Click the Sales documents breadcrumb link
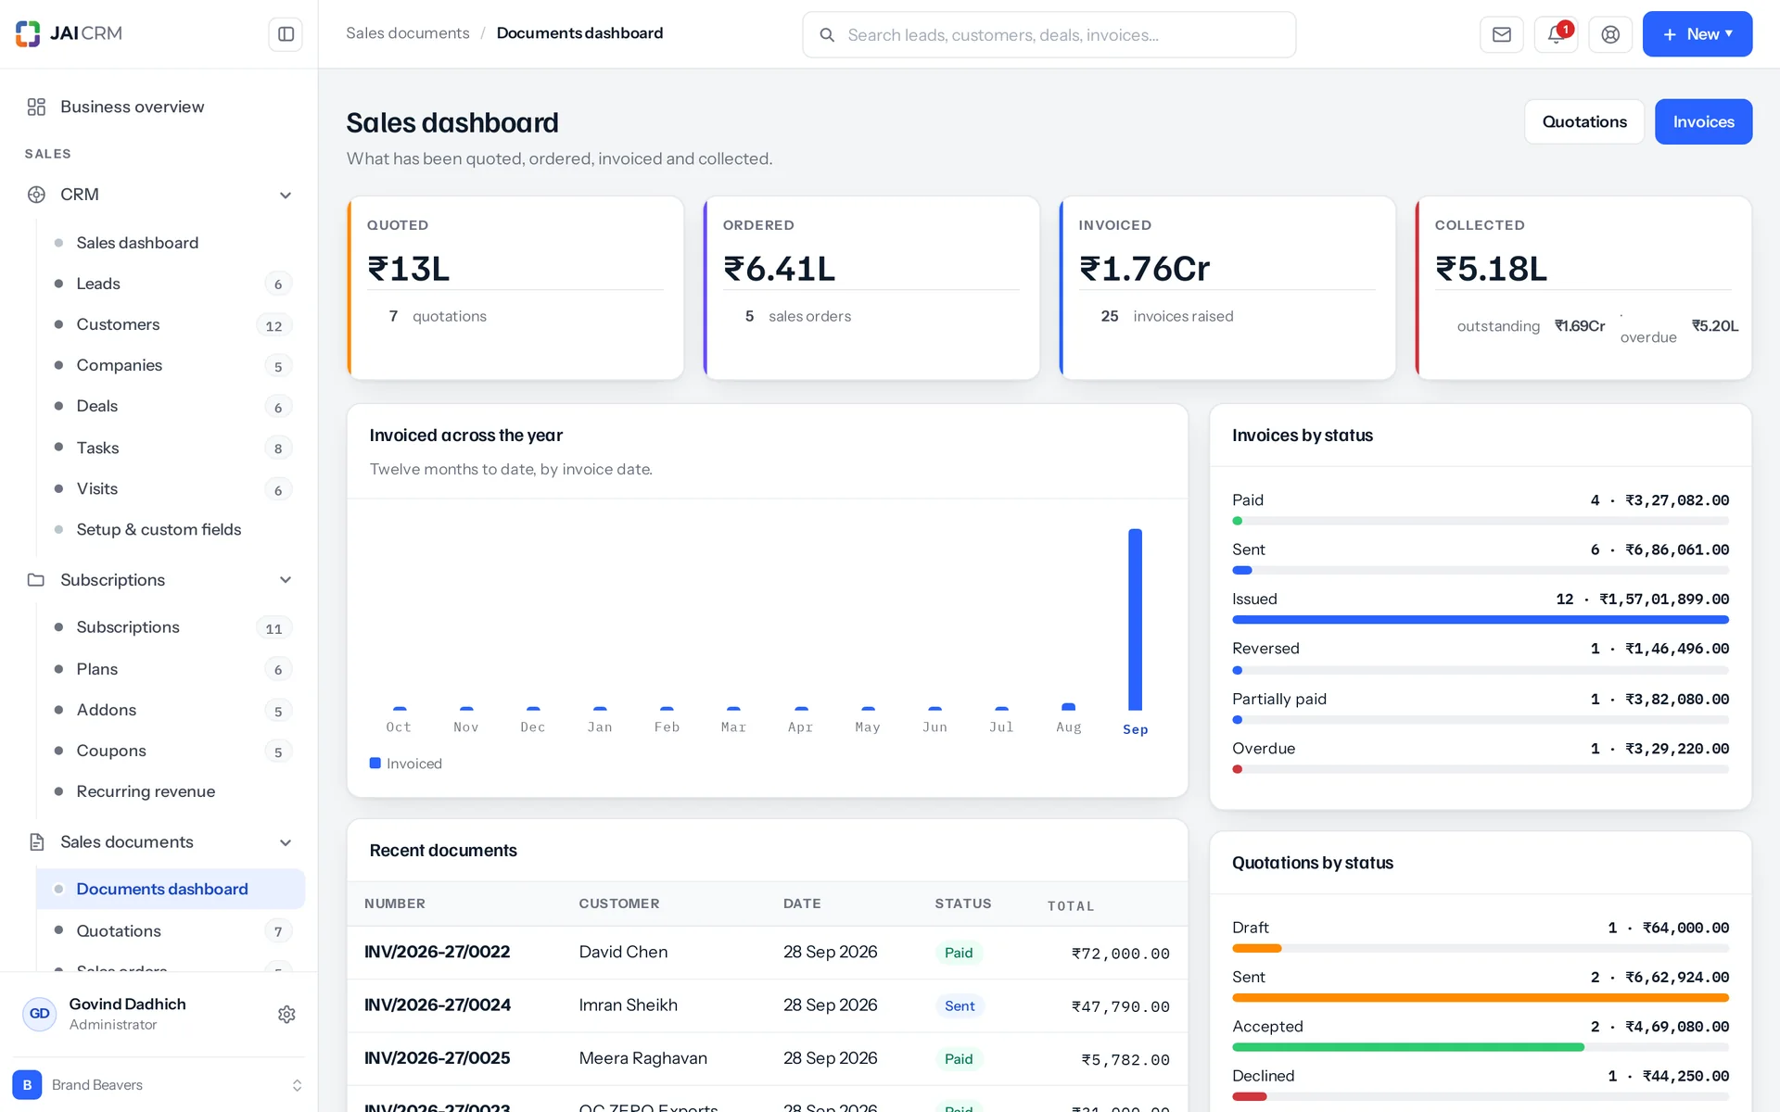The height and width of the screenshot is (1112, 1780). 408,33
